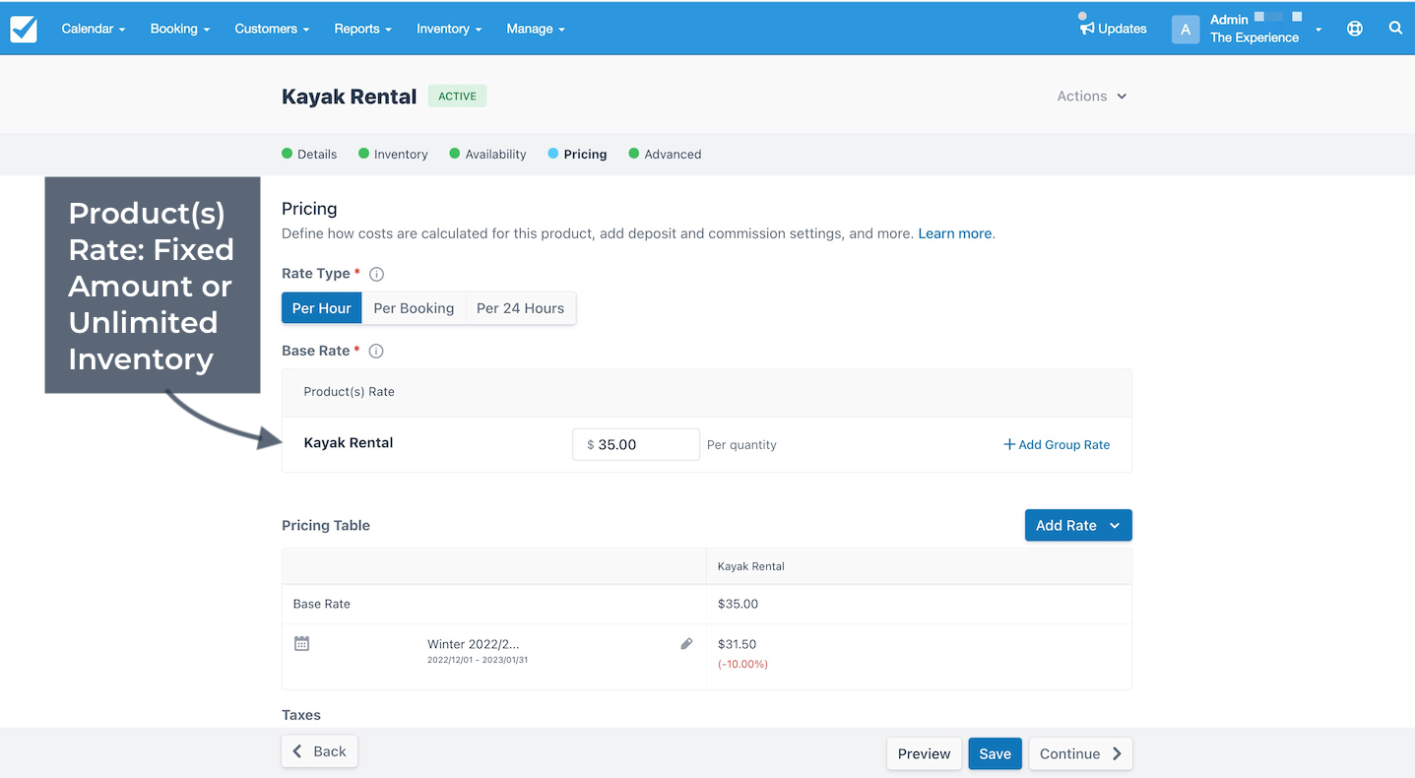Go to the Availability tab
This screenshot has height=778, width=1415.
487,154
